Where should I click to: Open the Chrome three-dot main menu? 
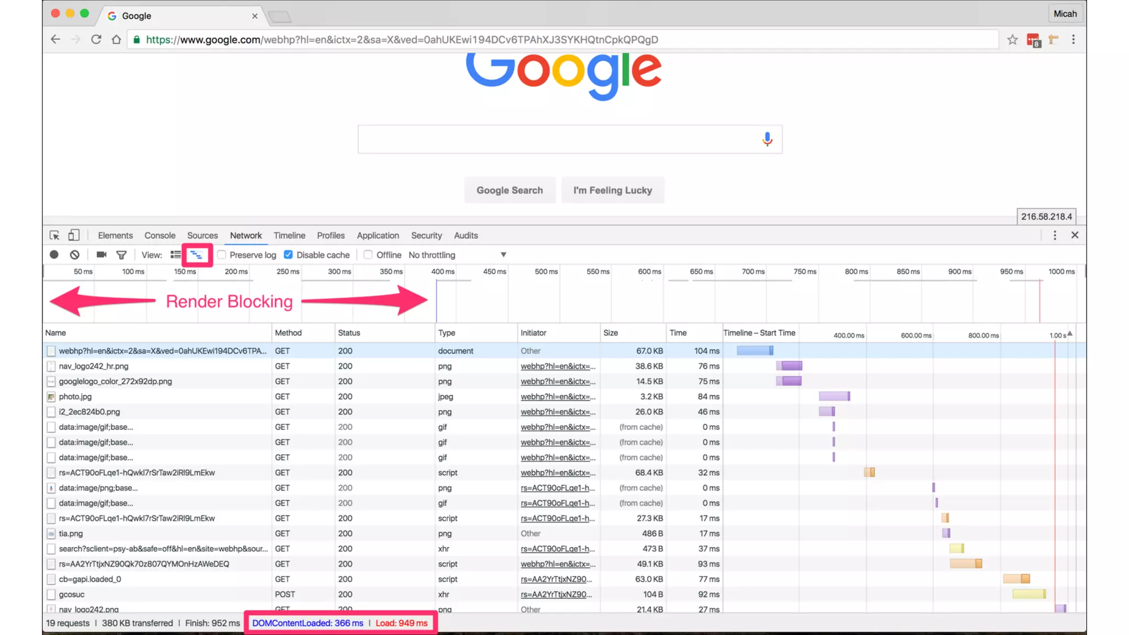coord(1073,40)
